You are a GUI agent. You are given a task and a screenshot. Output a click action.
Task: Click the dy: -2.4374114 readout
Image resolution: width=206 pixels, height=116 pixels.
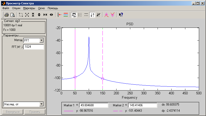[171, 111]
